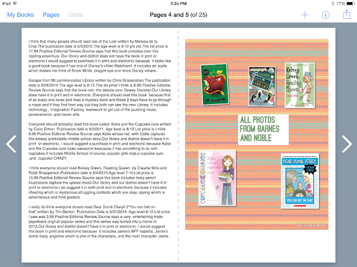This screenshot has width=357, height=267.
Task: Open the Pages overview
Action: click(51, 15)
